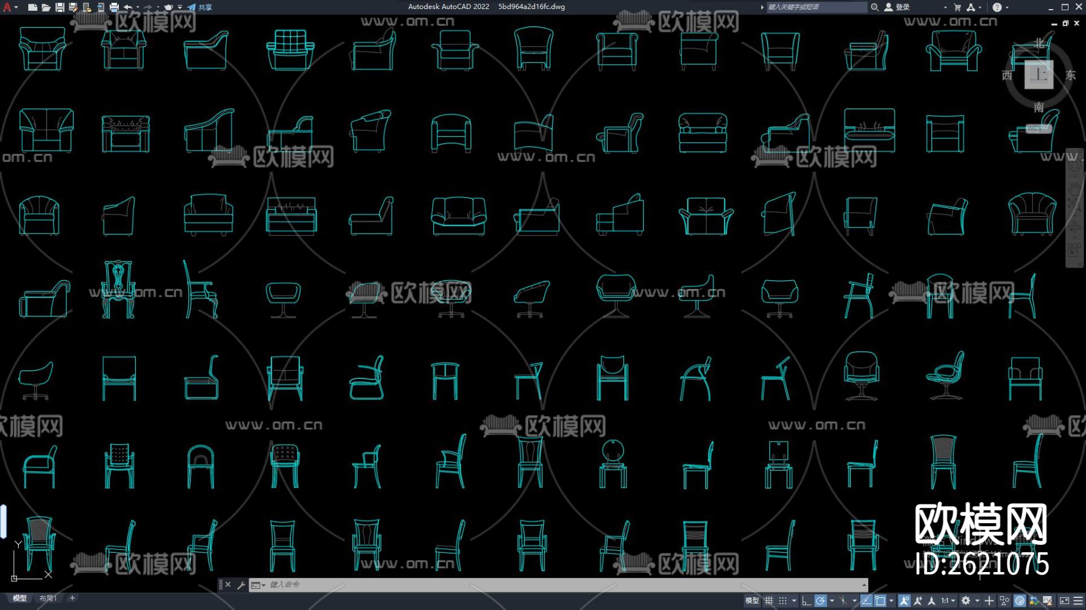Open status bar customization menu icon
This screenshot has height=610, width=1086.
(1078, 600)
